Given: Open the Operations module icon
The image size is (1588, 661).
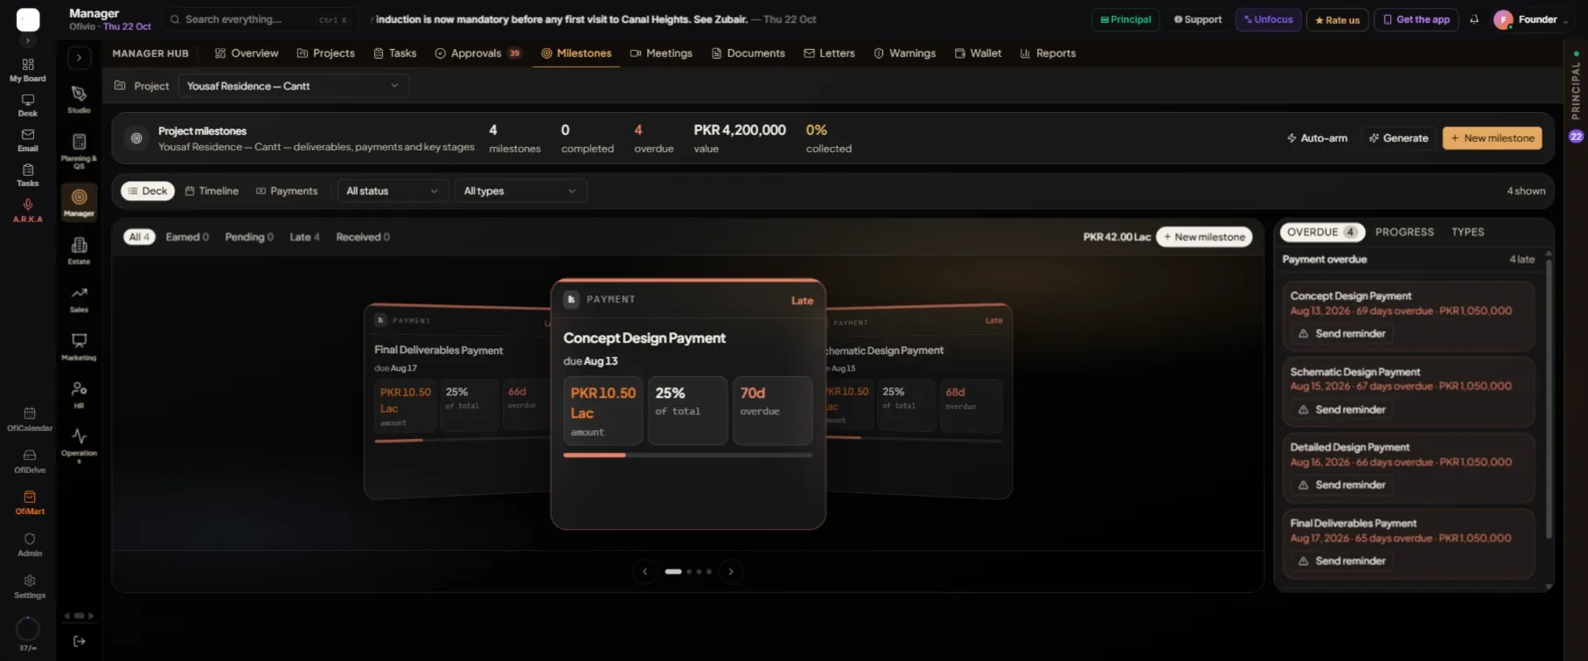Looking at the screenshot, I should pyautogui.click(x=79, y=445).
